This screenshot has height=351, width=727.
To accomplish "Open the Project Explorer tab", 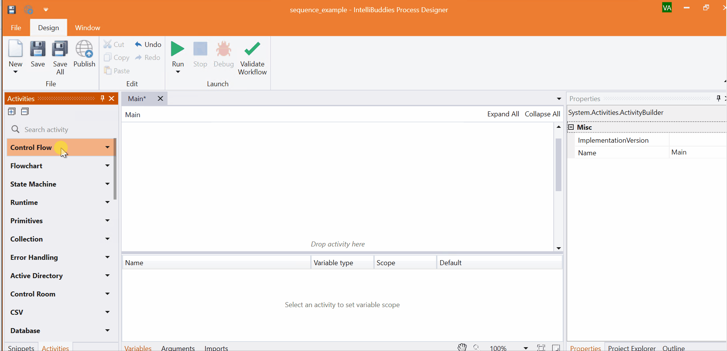I will pos(632,348).
